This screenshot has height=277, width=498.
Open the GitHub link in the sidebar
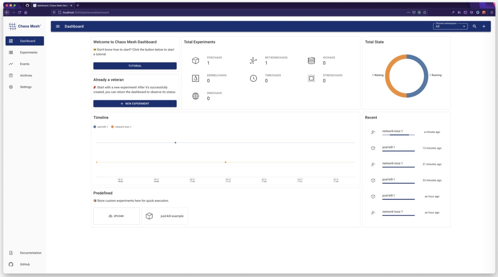click(25, 264)
